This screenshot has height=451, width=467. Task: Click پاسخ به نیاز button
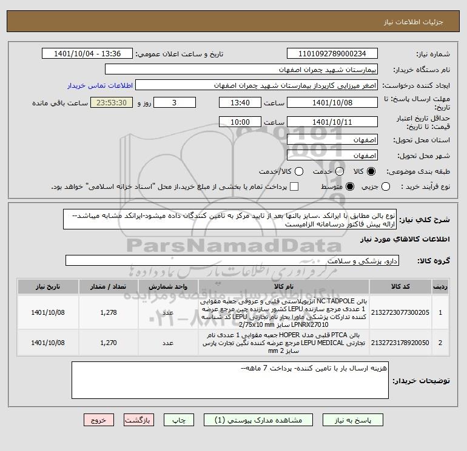[x=353, y=420]
